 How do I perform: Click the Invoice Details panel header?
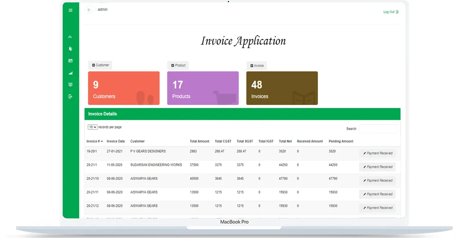pos(242,114)
